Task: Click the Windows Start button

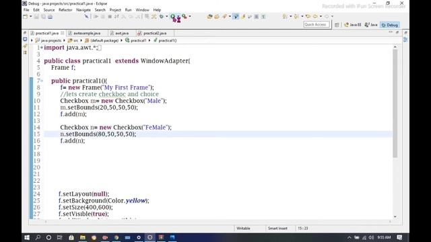Action: pos(27,237)
